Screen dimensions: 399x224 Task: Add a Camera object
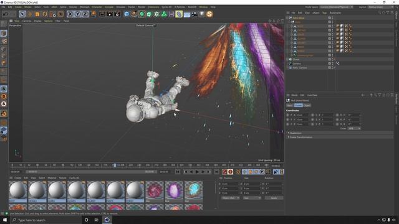click(x=195, y=14)
